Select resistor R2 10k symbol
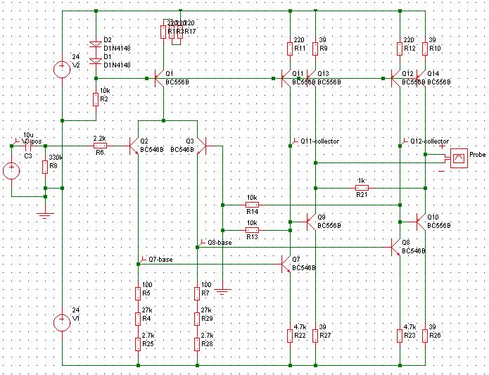This screenshot has width=489, height=375. point(96,99)
